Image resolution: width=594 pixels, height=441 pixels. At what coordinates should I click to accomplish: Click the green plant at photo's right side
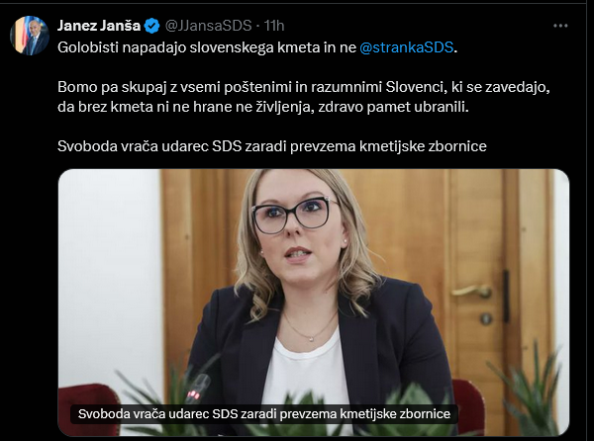pos(530,390)
